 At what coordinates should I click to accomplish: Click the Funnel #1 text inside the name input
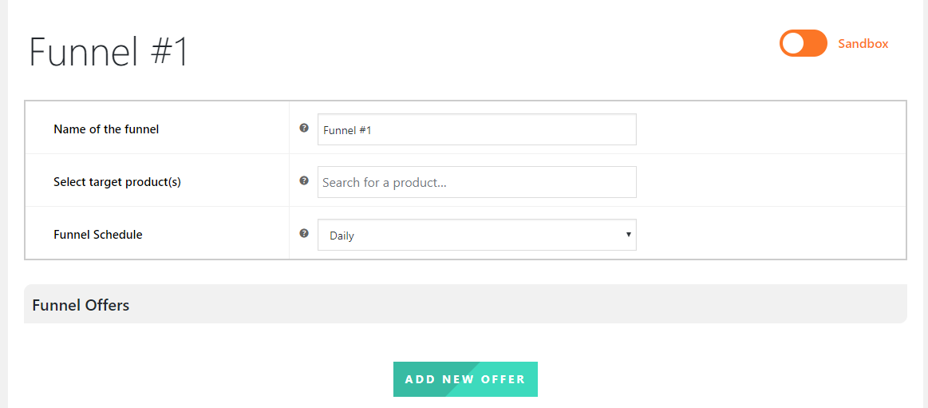click(x=347, y=129)
